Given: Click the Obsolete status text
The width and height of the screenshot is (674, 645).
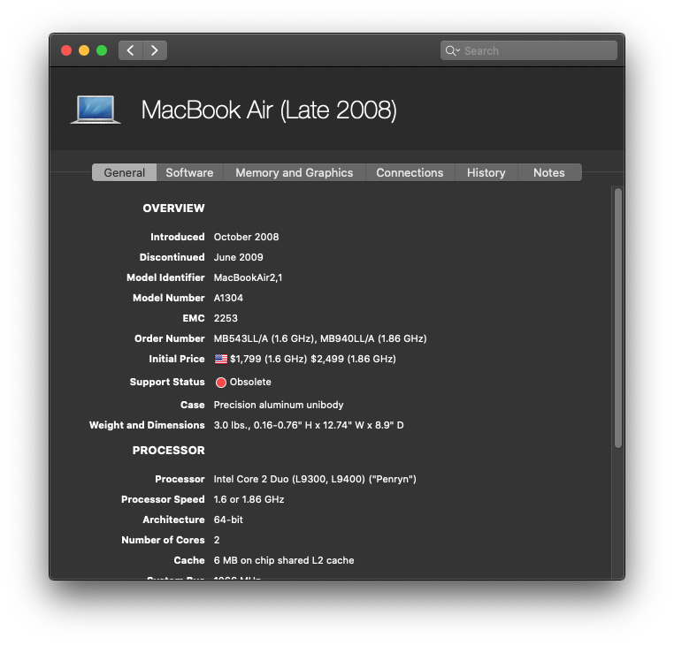Looking at the screenshot, I should pos(250,383).
